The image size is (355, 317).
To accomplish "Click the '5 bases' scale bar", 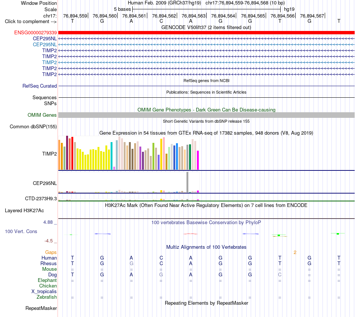I will (x=207, y=9).
